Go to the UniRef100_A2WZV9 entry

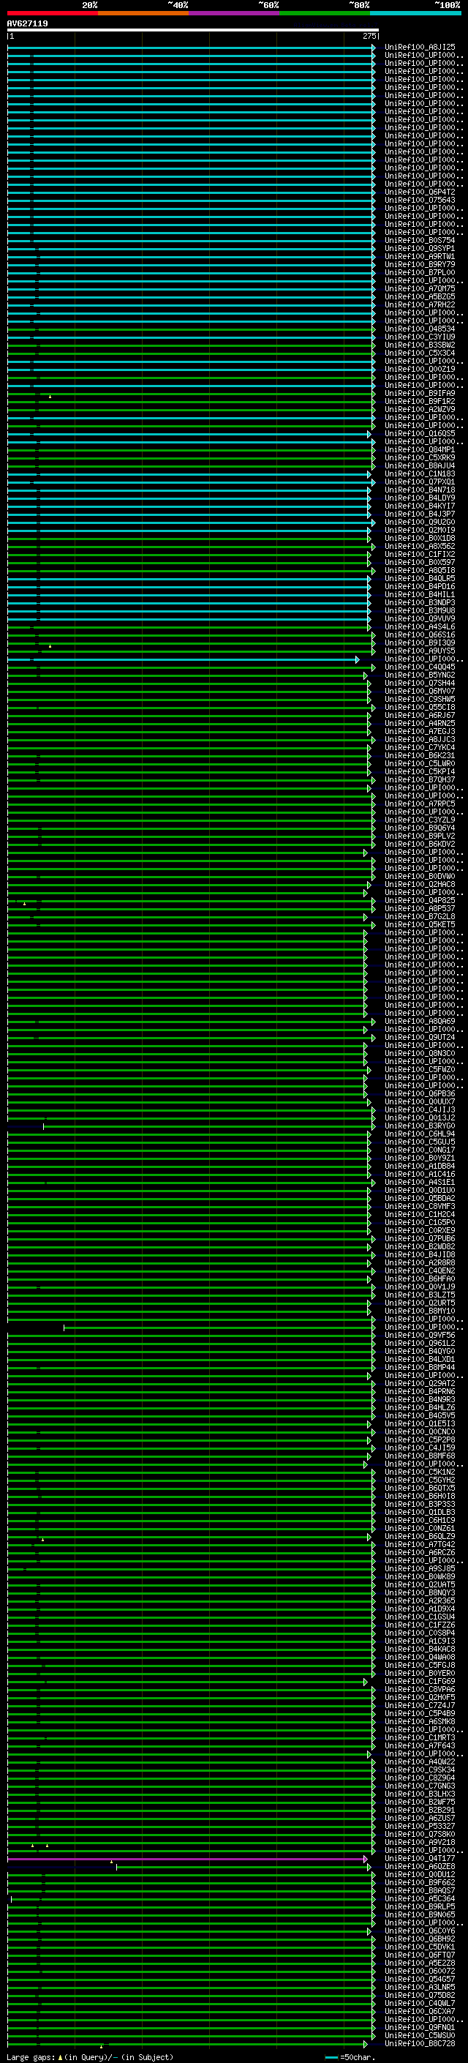[x=420, y=409]
